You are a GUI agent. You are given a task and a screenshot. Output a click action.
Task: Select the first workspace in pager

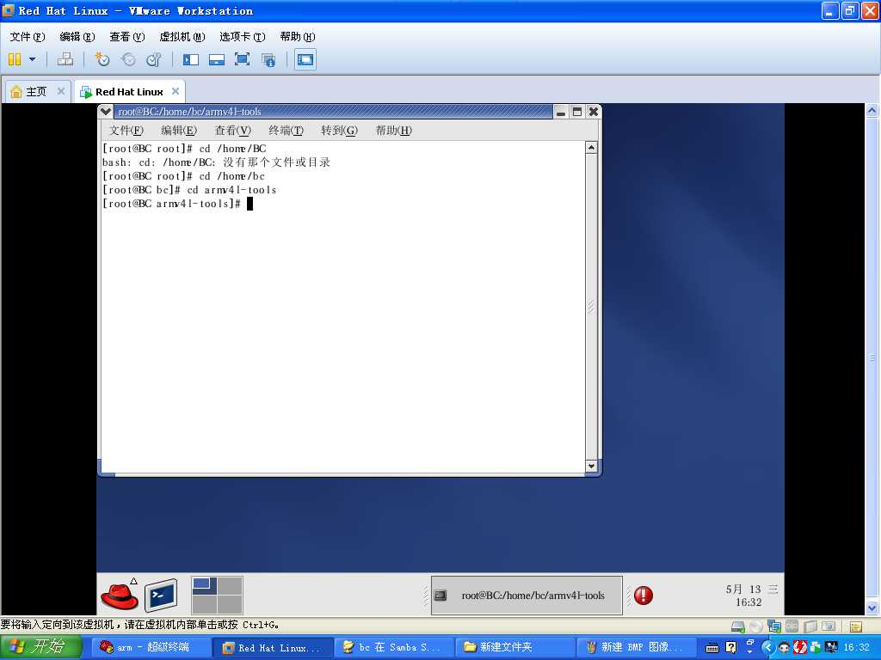205,586
